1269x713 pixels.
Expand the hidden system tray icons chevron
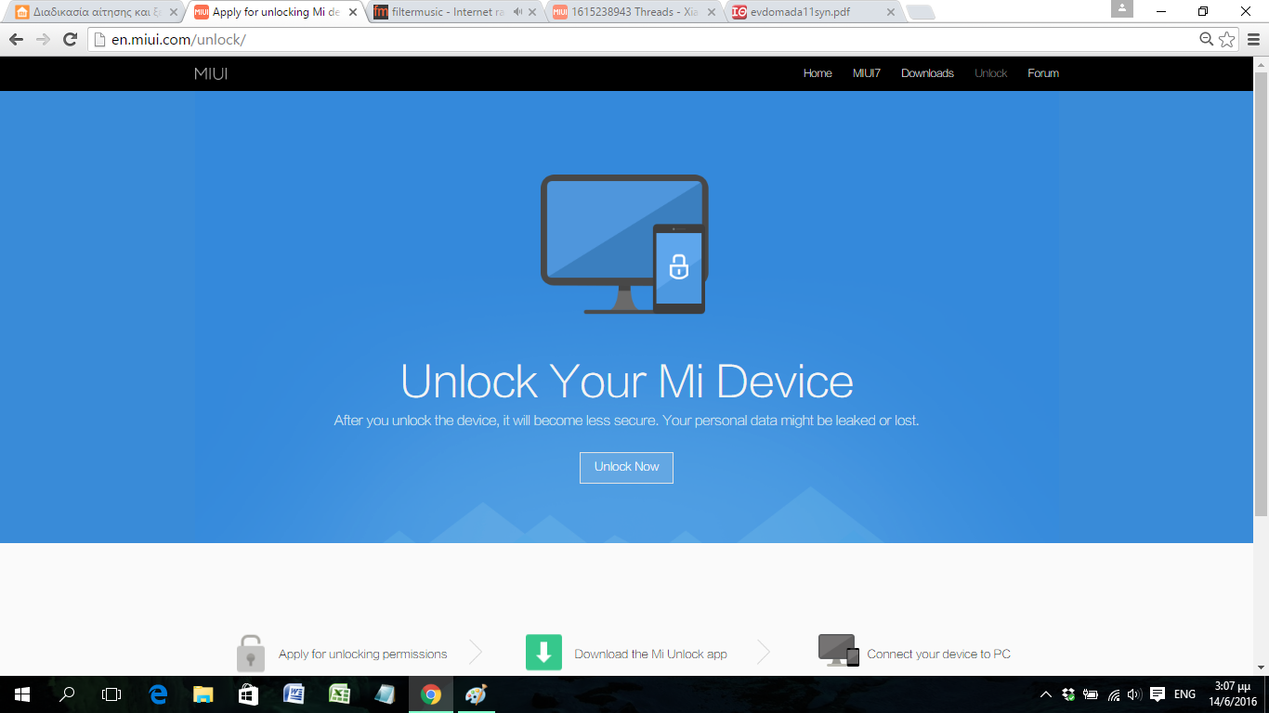click(x=1045, y=694)
